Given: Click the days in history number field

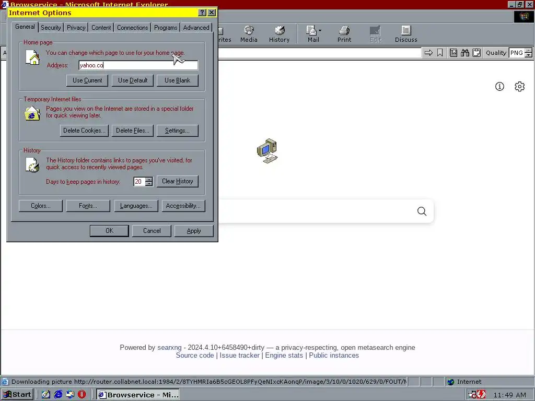Looking at the screenshot, I should 139,181.
